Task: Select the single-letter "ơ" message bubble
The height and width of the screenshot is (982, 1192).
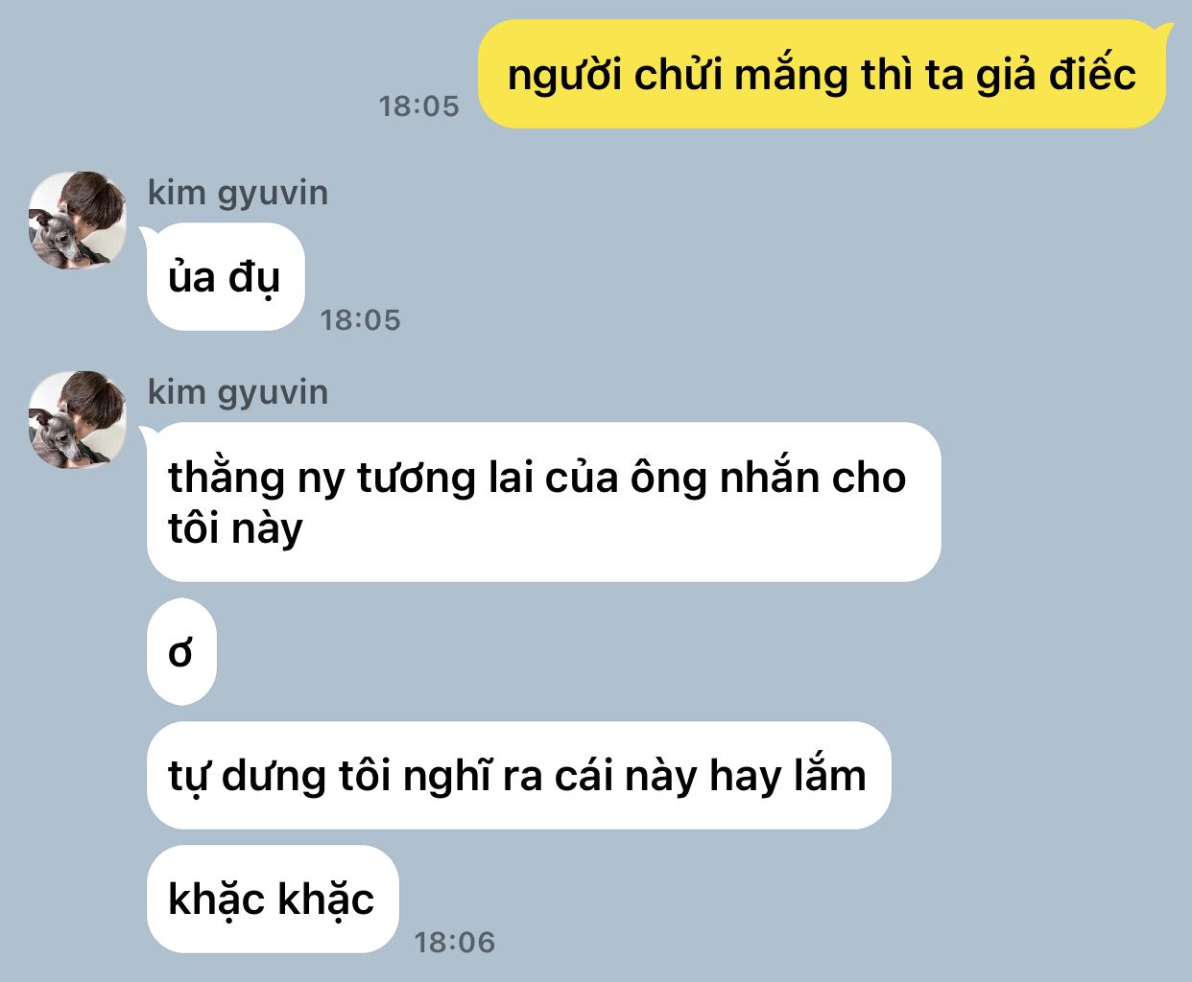Action: 181,652
